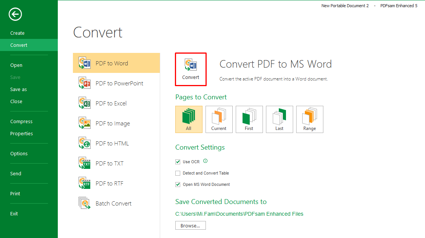Choose page Range to convert

click(310, 119)
